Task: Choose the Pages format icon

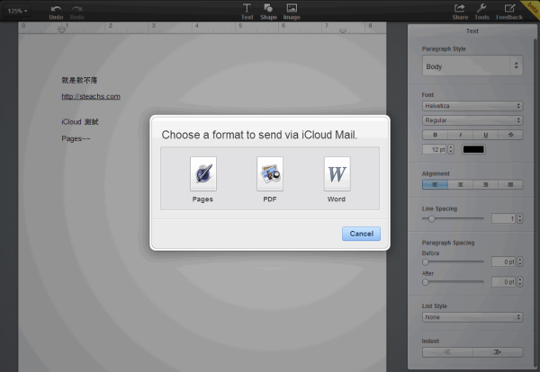Action: [203, 174]
